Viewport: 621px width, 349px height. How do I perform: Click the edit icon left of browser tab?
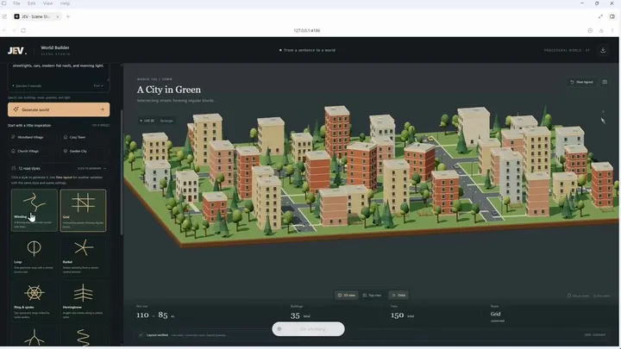pyautogui.click(x=4, y=16)
